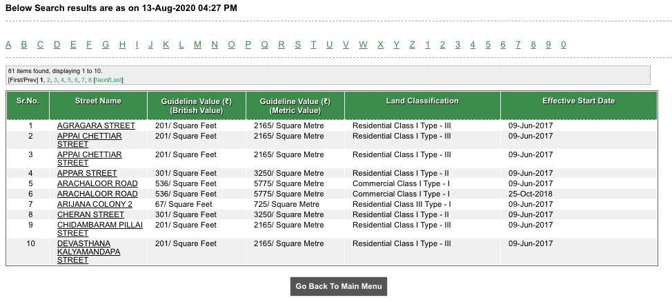
Task: Filter streets by letter A
Action: click(8, 45)
